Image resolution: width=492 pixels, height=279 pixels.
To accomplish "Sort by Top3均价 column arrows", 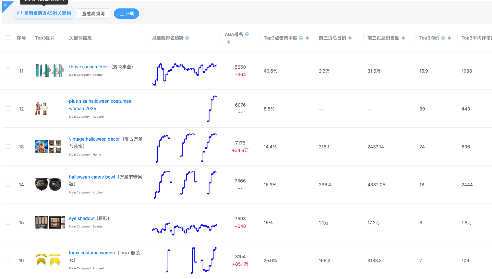I will point(449,38).
